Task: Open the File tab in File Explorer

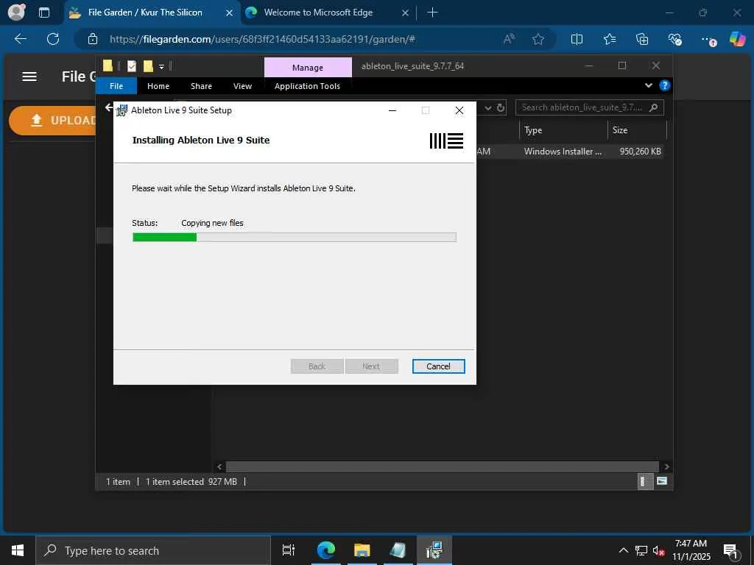Action: tap(116, 86)
